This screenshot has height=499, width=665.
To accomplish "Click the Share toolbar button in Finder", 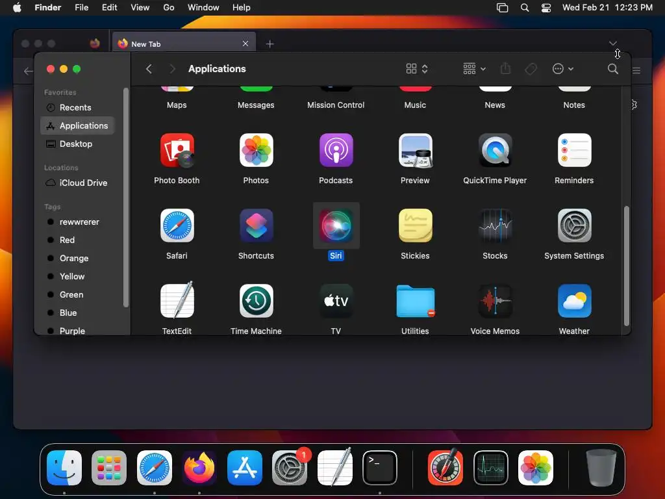I will 505,68.
